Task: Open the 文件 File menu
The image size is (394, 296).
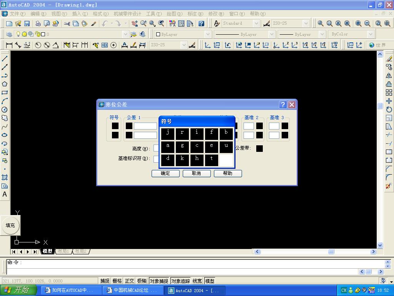Action: point(17,14)
